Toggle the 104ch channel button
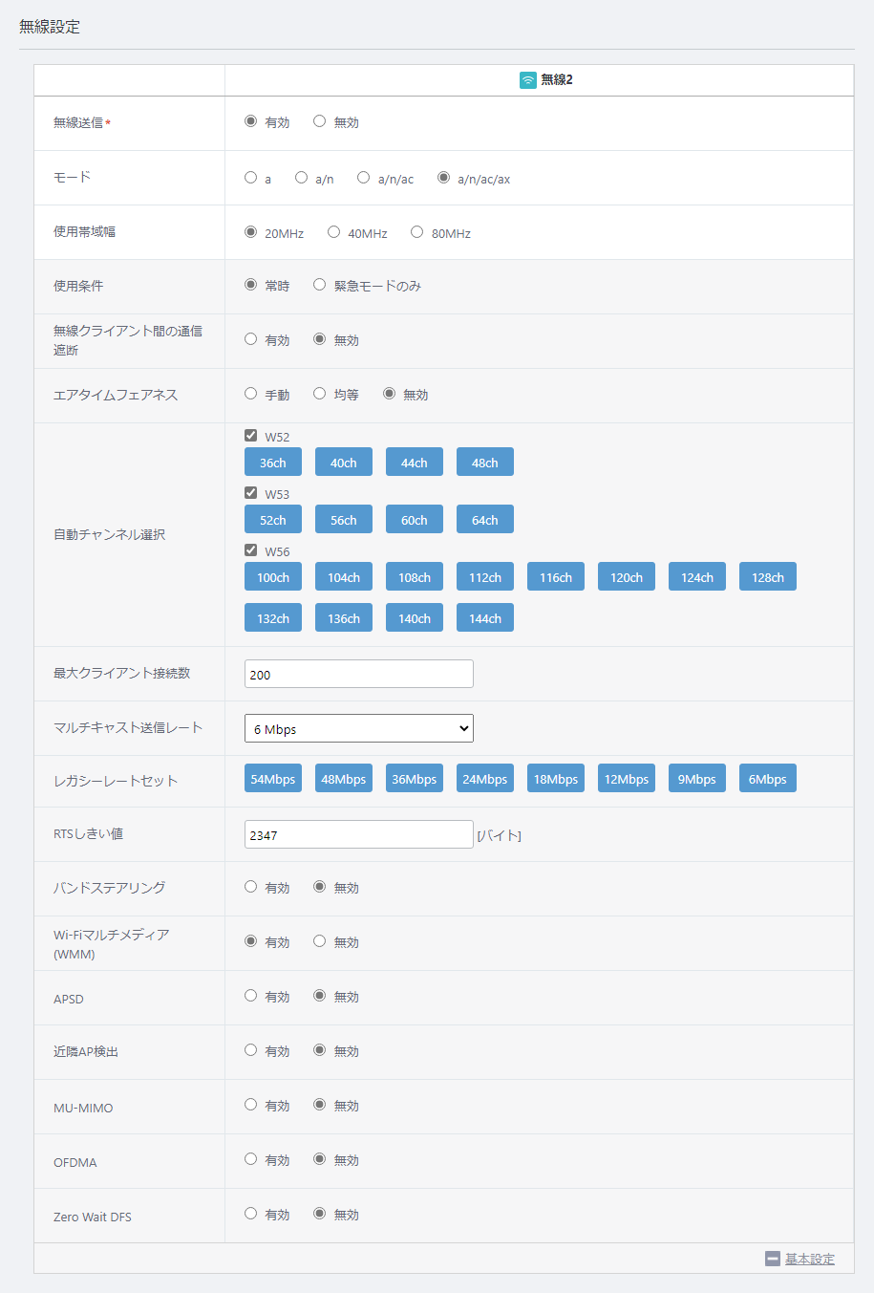Image resolution: width=874 pixels, height=1293 pixels. (x=344, y=577)
